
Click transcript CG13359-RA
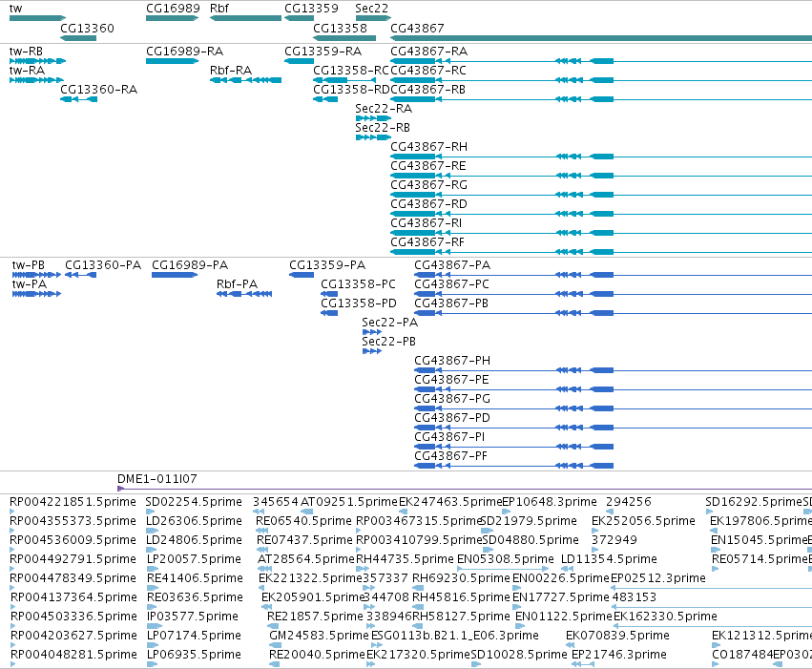point(323,52)
